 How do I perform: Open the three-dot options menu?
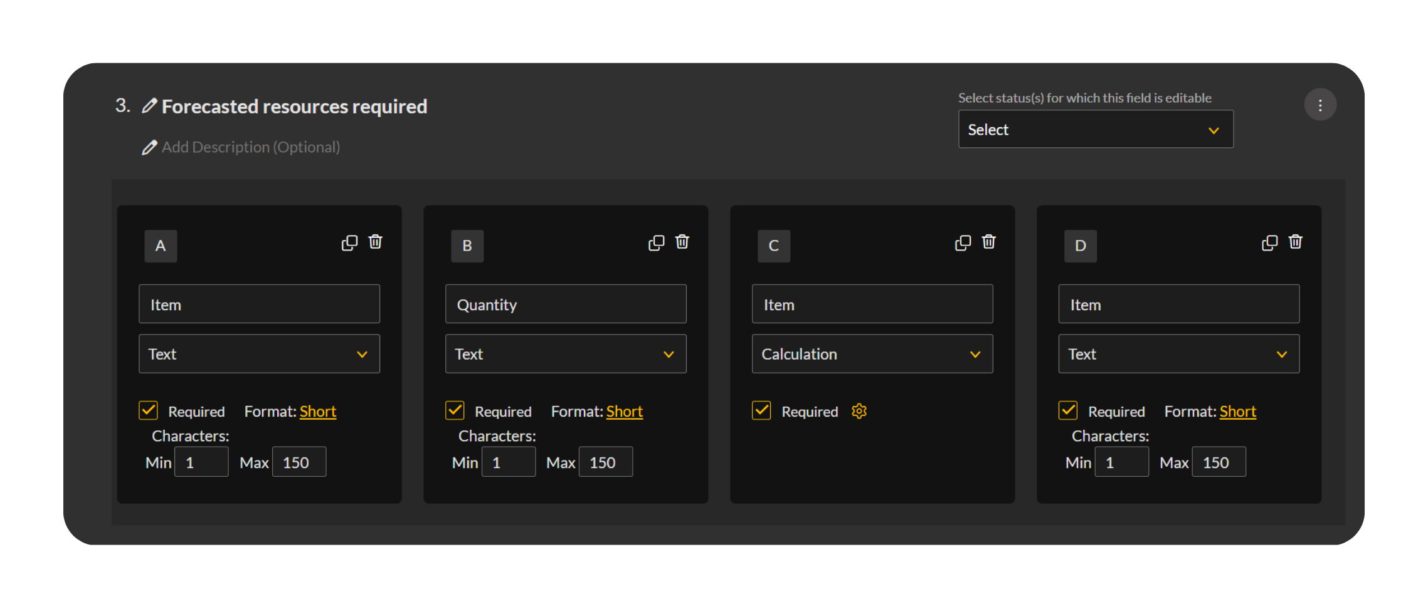click(x=1320, y=105)
